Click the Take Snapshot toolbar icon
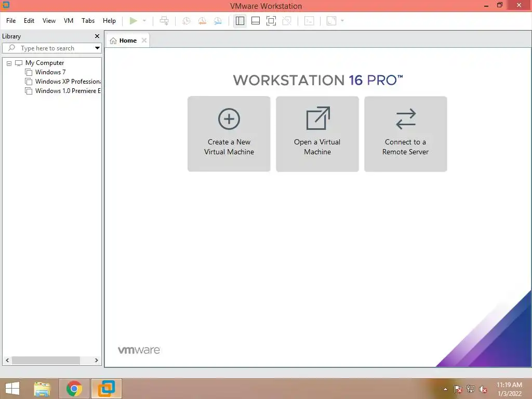Screen dimensions: 532x399 click(187, 21)
